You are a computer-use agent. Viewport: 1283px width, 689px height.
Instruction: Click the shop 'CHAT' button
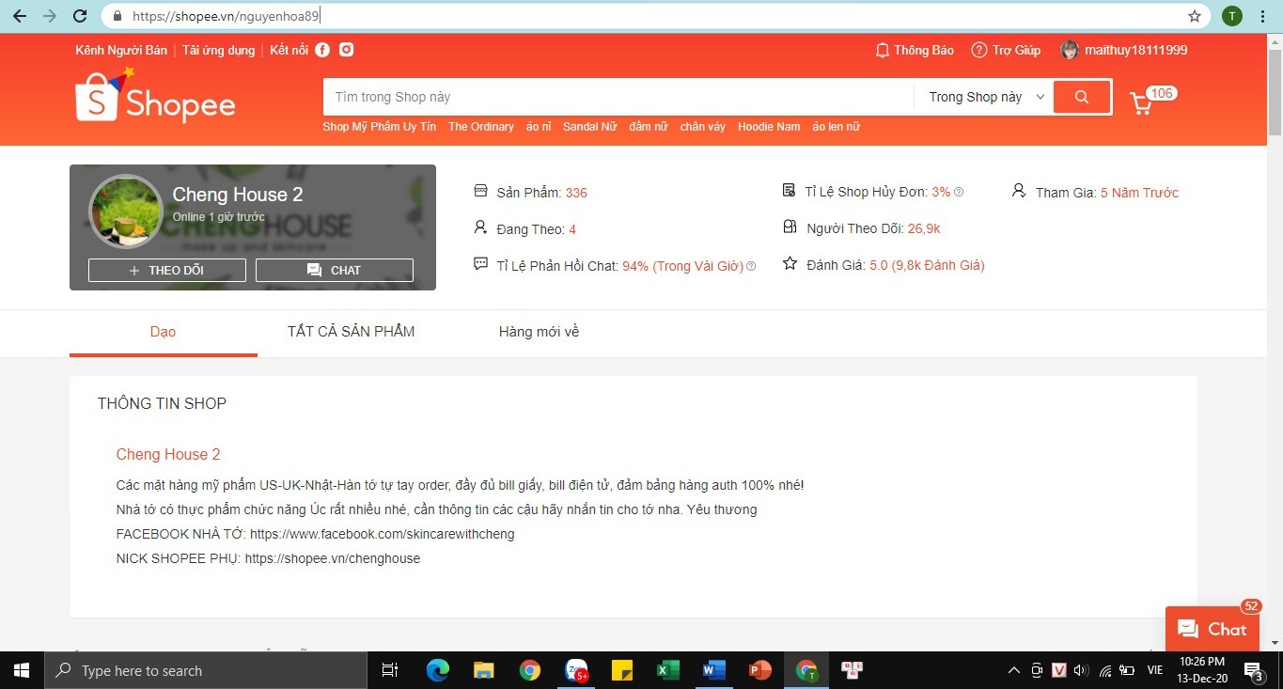(335, 270)
